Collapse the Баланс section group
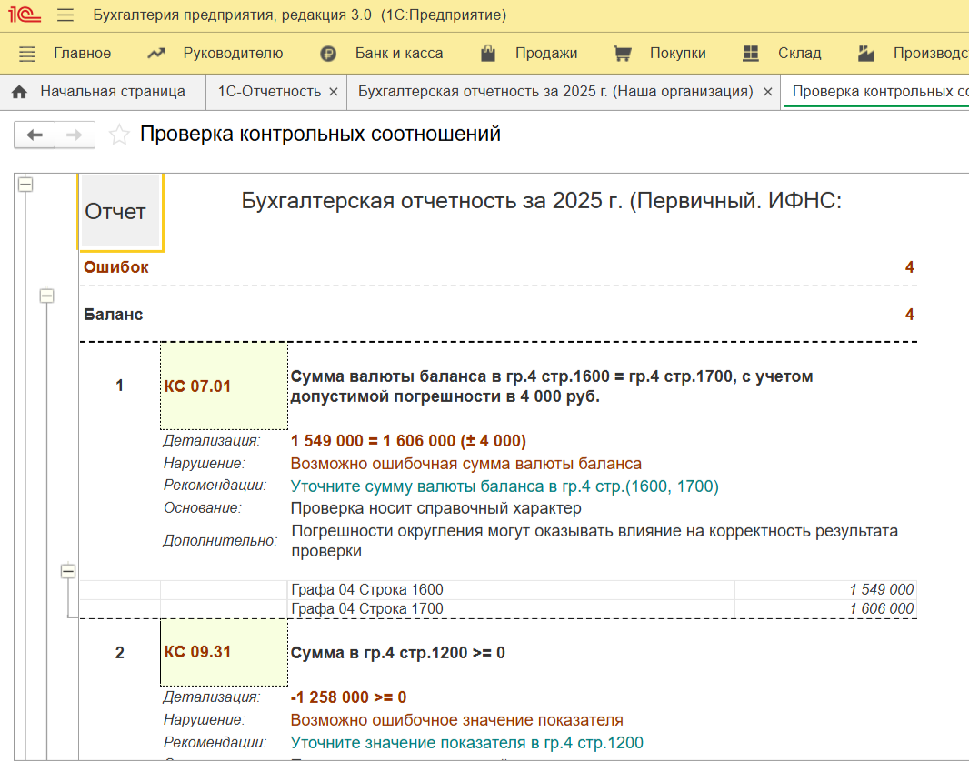Screen dimensions: 969x772 point(46,296)
